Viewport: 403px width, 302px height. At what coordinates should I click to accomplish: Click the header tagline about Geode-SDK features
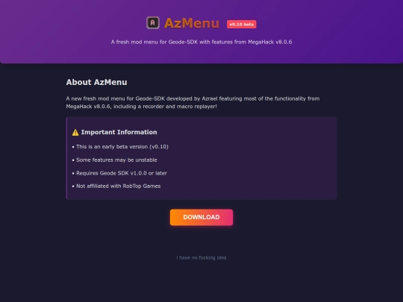coord(201,42)
